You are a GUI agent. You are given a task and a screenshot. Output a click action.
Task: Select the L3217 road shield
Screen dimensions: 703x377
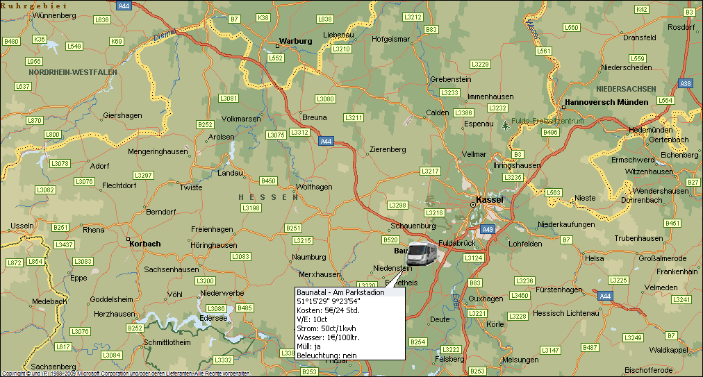[431, 171]
